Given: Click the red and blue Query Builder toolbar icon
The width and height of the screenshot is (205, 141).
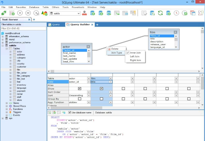Looking at the screenshot, I should [x=193, y=13].
